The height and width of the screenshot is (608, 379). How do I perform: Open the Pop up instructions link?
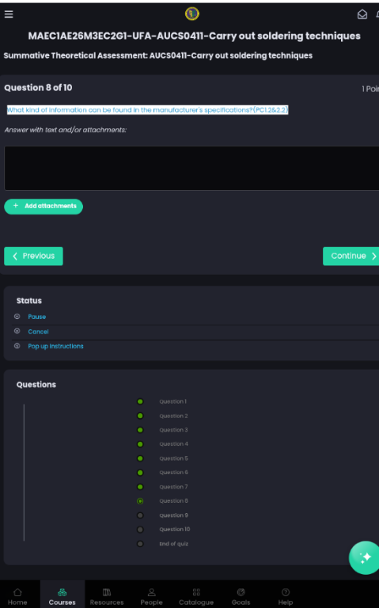[x=55, y=346]
